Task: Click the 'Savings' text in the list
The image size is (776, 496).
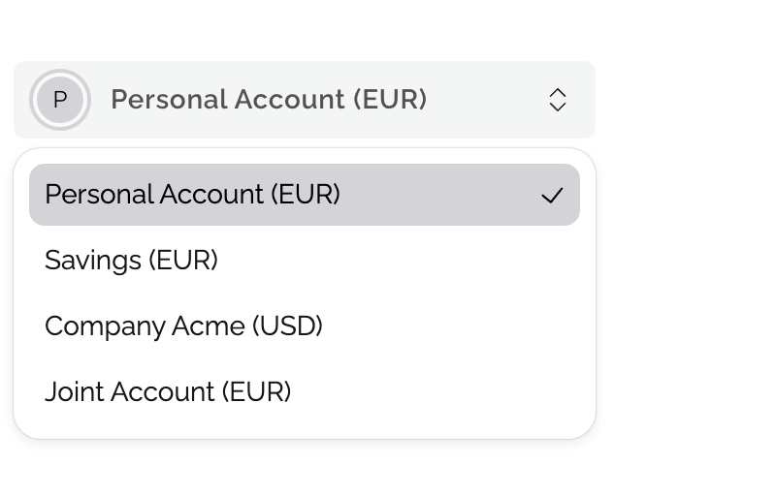Action: point(91,261)
